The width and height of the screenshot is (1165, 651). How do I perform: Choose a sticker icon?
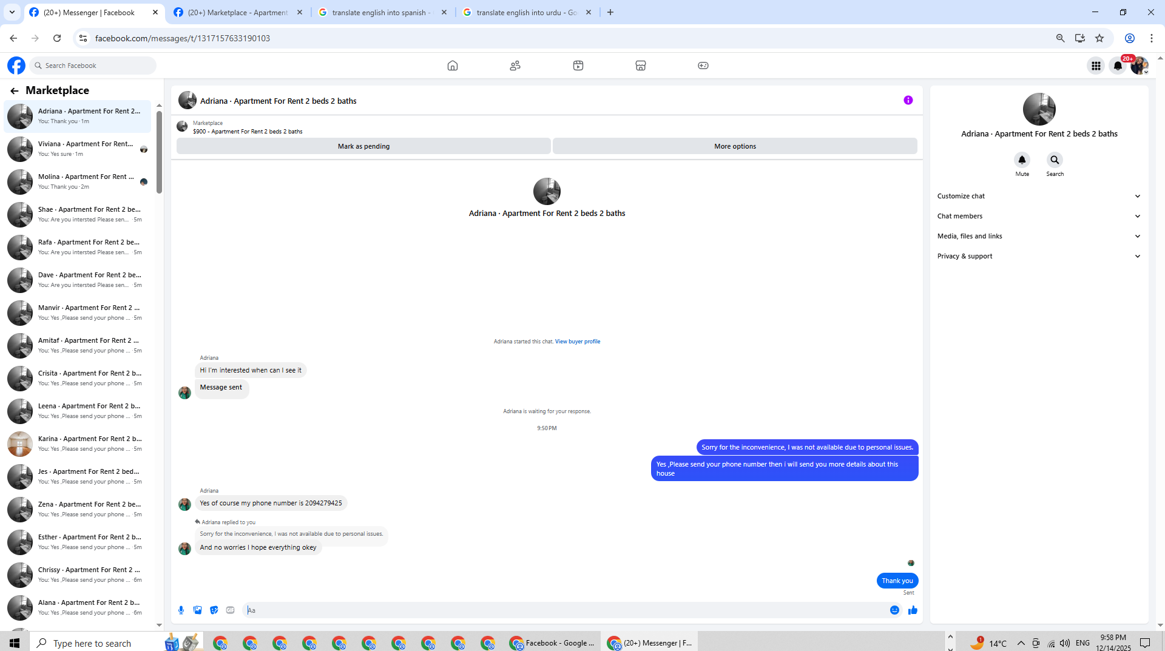pyautogui.click(x=214, y=610)
